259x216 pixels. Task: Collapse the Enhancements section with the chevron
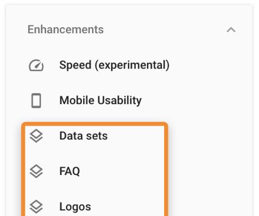pyautogui.click(x=231, y=30)
